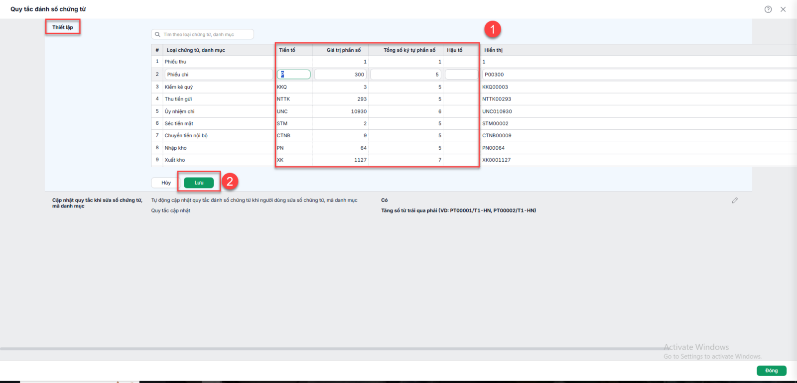
Task: Click the KKQ prefix cell
Action: point(293,87)
